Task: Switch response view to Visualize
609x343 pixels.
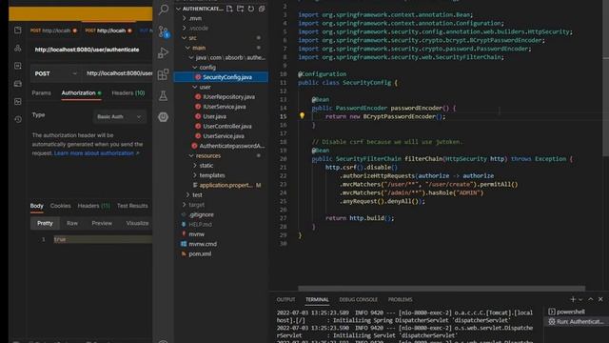Action: tap(137, 223)
